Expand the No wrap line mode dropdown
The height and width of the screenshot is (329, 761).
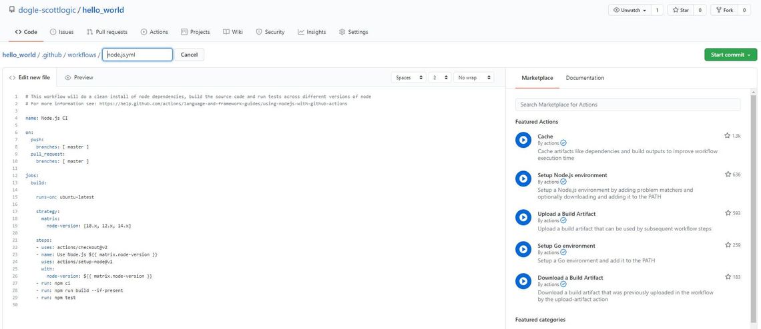tap(473, 77)
